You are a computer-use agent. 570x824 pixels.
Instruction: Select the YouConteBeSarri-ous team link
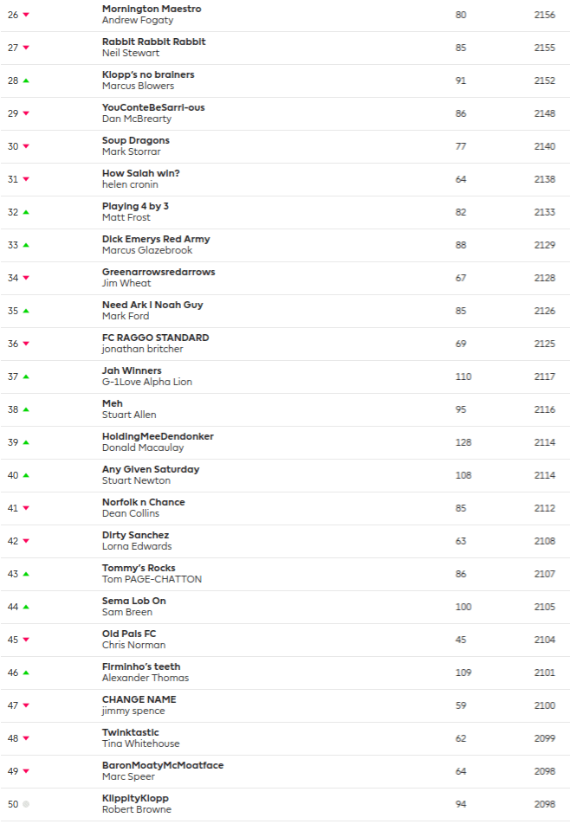pyautogui.click(x=153, y=107)
